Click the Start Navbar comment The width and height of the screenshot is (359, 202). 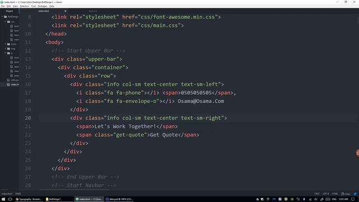click(x=84, y=185)
